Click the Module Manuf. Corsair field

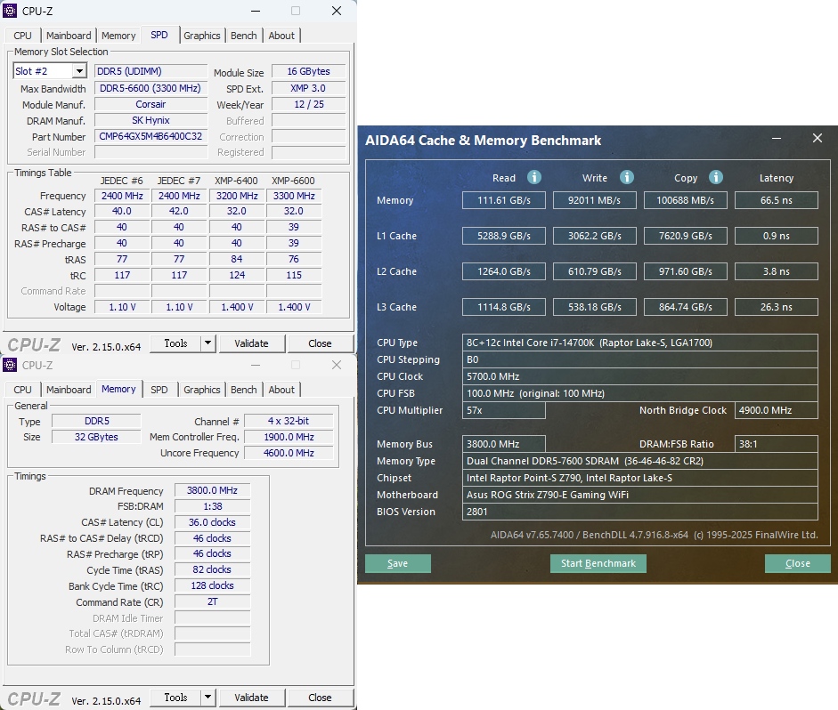(x=151, y=104)
